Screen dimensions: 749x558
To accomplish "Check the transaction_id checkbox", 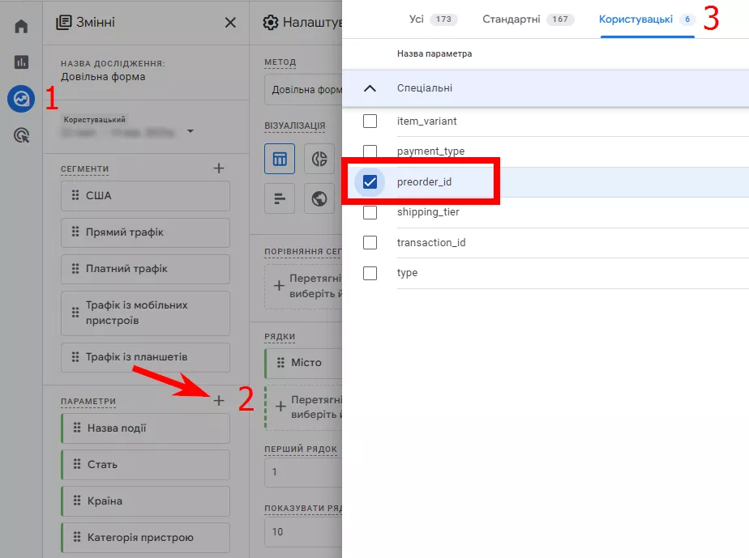I will pos(370,242).
